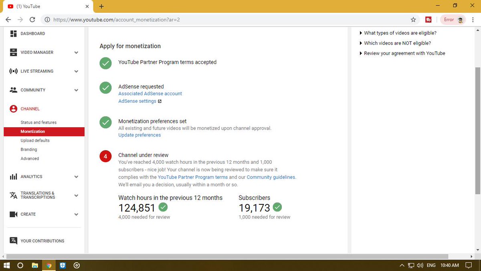Expand the Analytics section chevron

pyautogui.click(x=76, y=177)
